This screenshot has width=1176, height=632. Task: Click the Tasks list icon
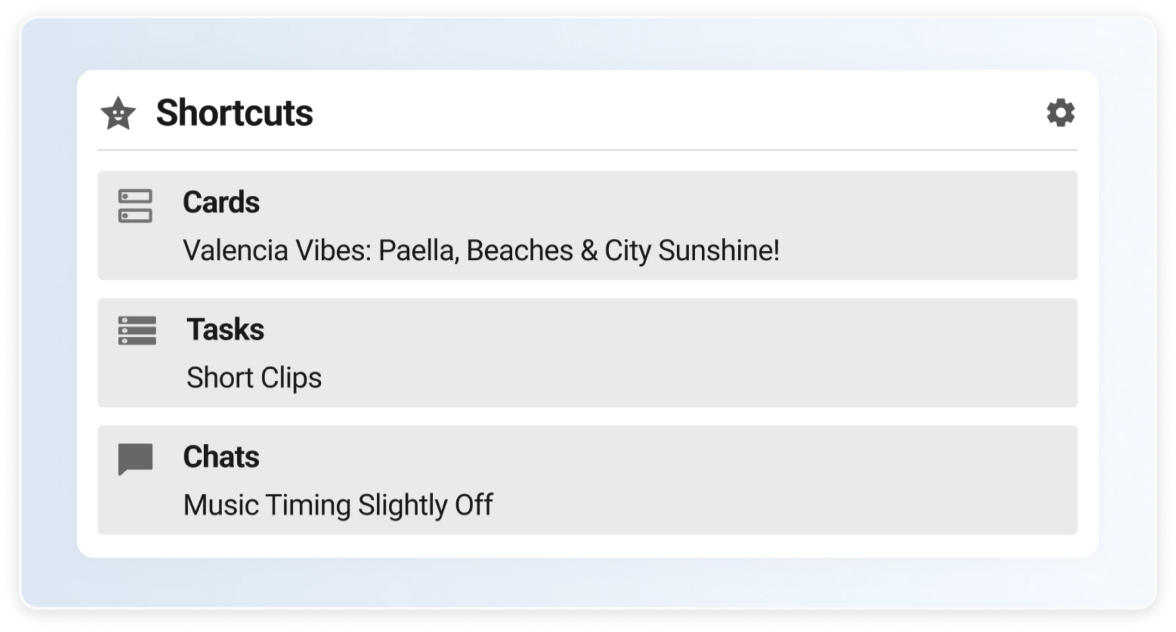click(x=137, y=331)
